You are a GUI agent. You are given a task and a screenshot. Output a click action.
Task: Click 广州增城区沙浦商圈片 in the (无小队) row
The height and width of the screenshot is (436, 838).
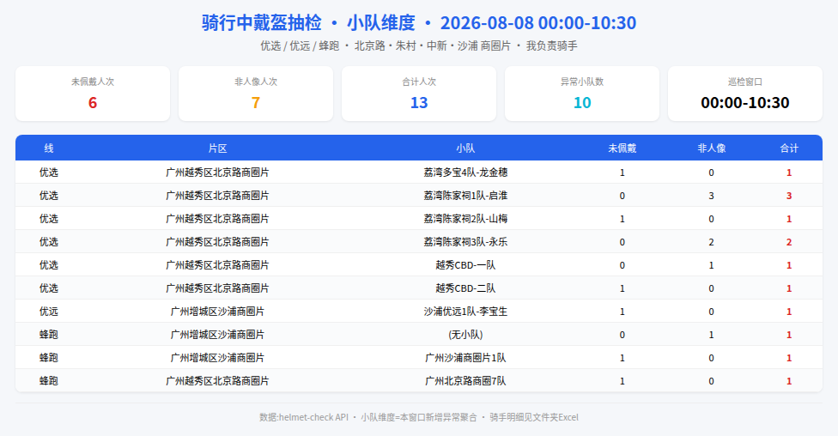coord(217,335)
